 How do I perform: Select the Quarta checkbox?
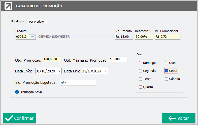tap(141, 87)
